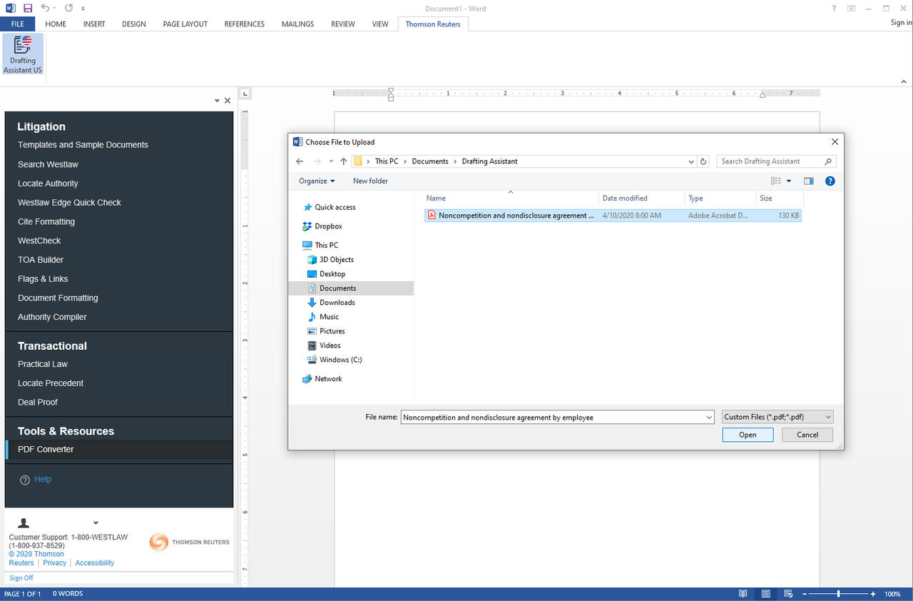Click the Back arrow in the file dialog
The height and width of the screenshot is (601, 913).
click(300, 161)
